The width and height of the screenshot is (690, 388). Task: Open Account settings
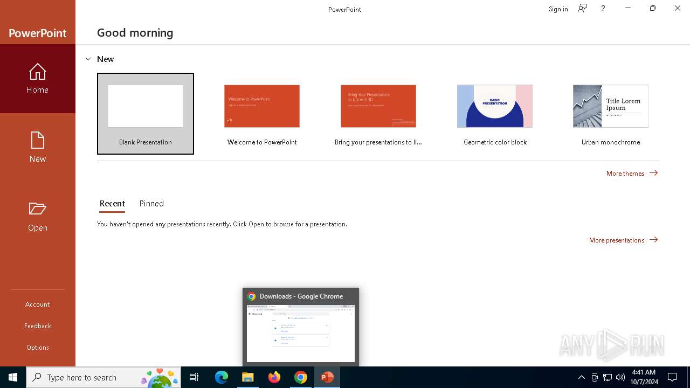37,304
